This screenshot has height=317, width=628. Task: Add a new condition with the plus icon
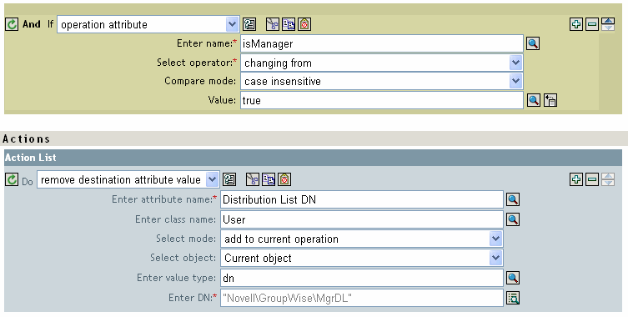coord(576,24)
